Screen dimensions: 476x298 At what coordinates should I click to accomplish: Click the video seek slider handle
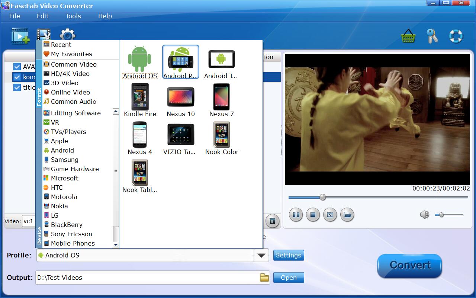pos(323,197)
